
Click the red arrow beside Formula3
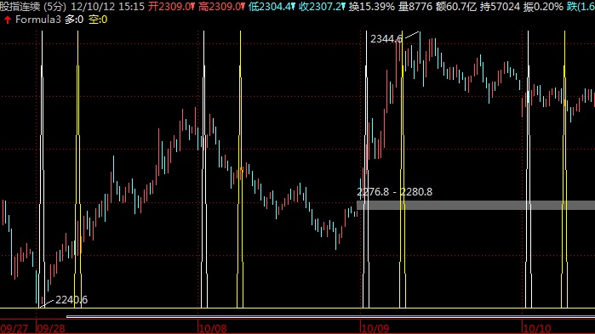point(8,20)
